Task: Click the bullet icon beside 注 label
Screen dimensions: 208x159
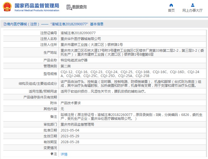Action: [x=52, y=154]
